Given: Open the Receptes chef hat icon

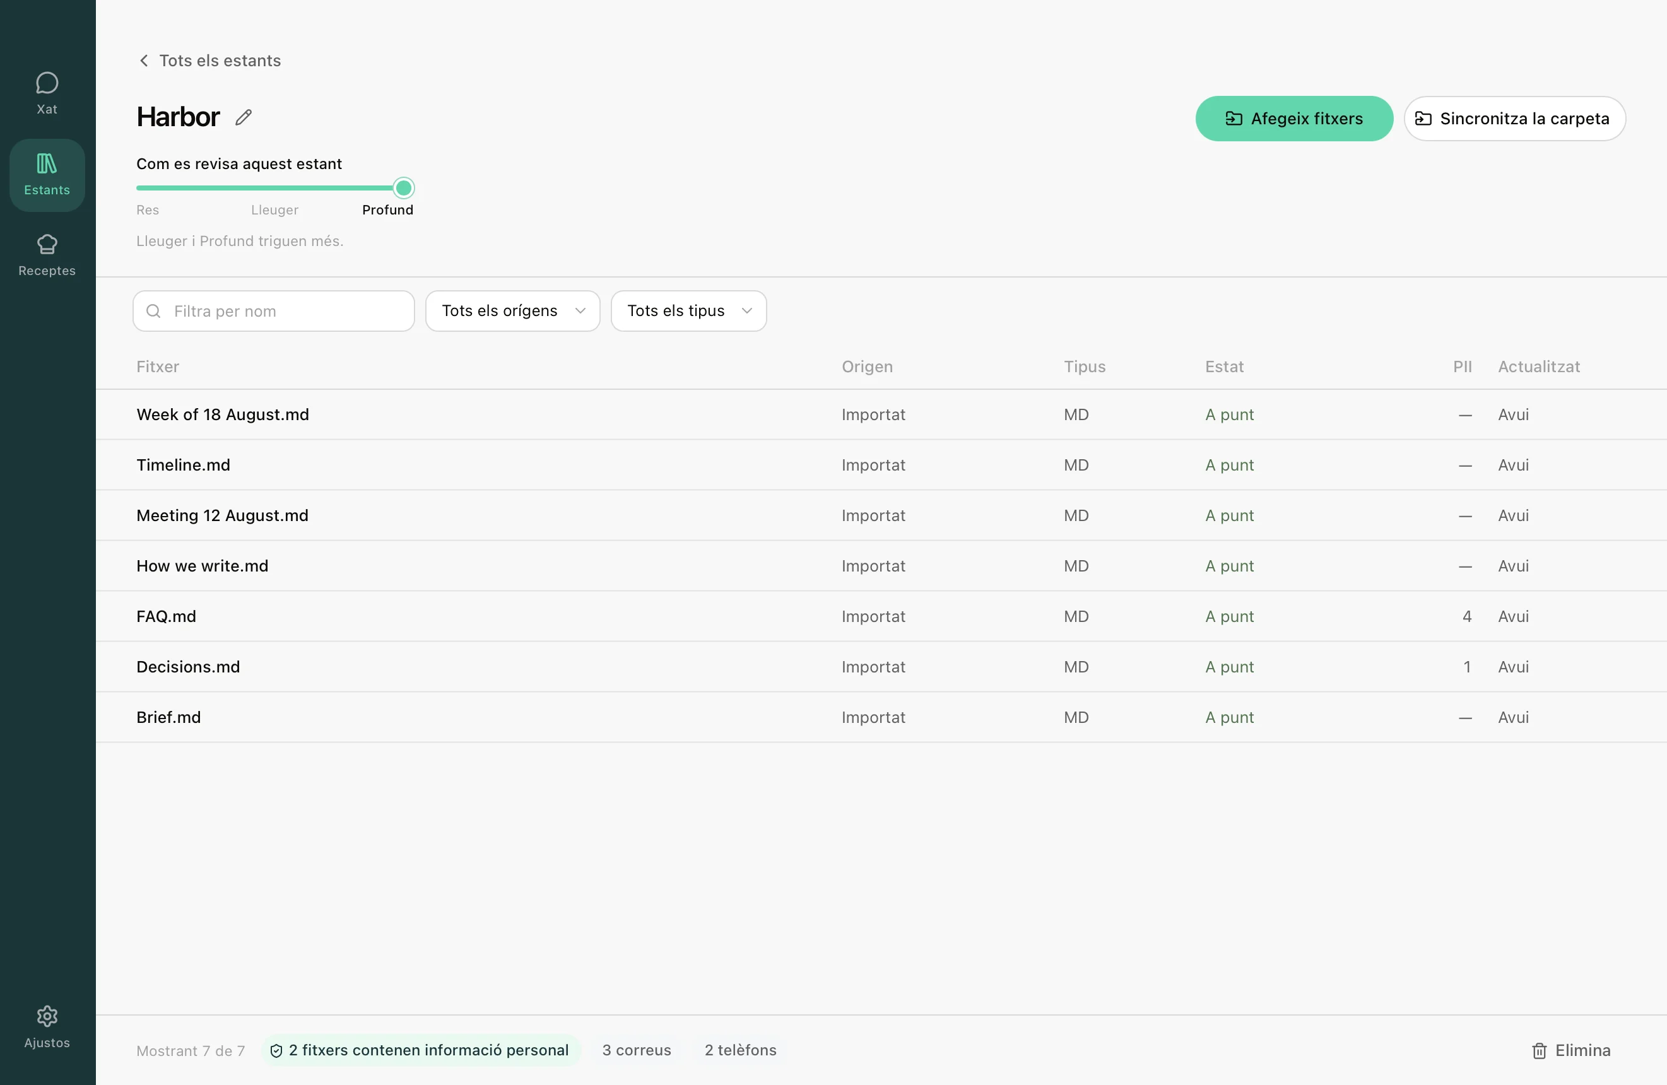Looking at the screenshot, I should pos(47,243).
